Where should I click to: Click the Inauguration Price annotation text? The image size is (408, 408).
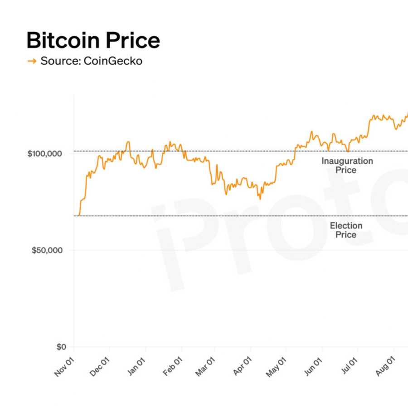(x=347, y=165)
